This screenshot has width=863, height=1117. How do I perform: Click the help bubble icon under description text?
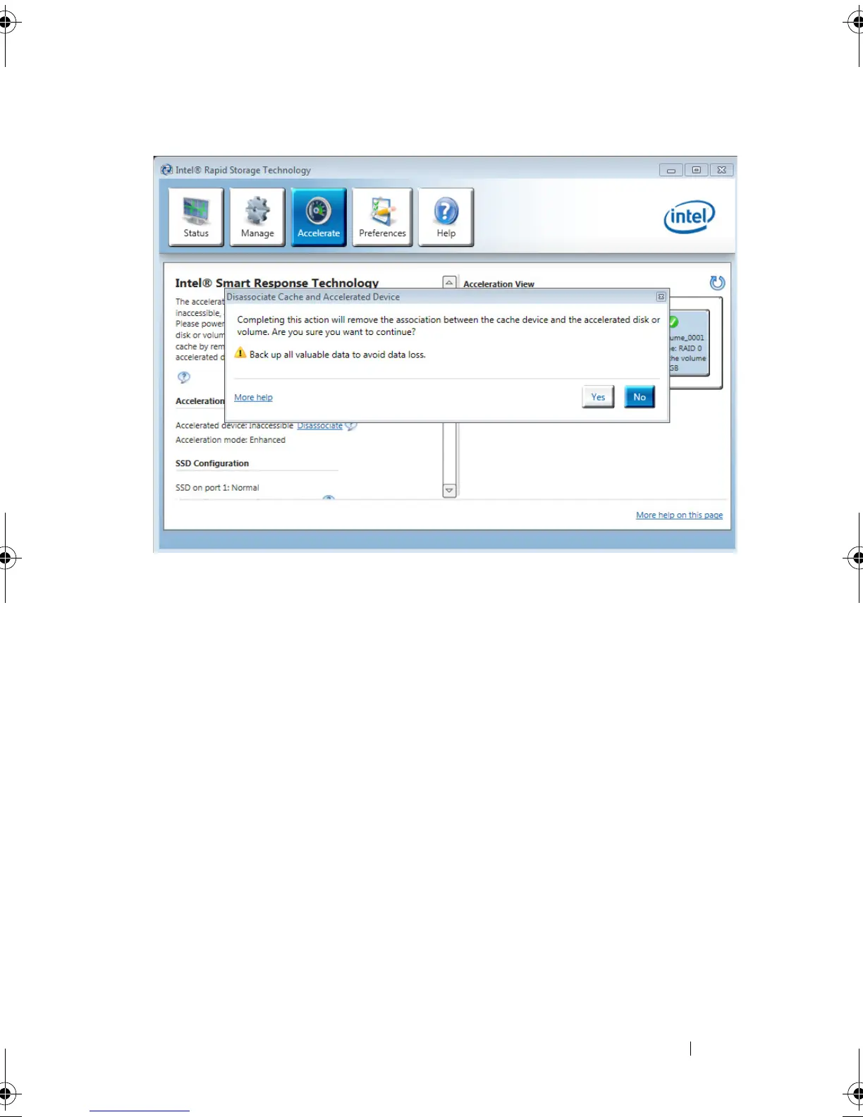[x=184, y=377]
